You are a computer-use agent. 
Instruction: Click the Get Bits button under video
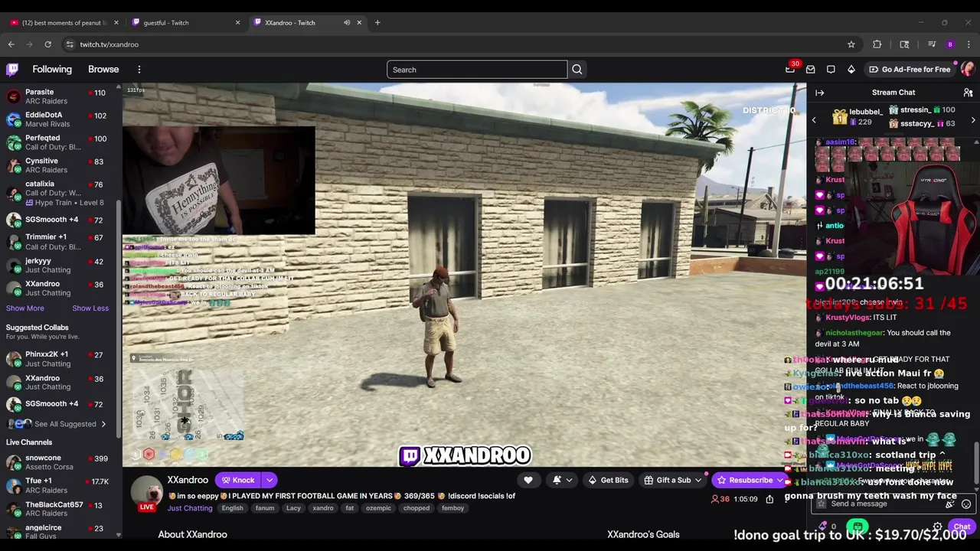(608, 481)
